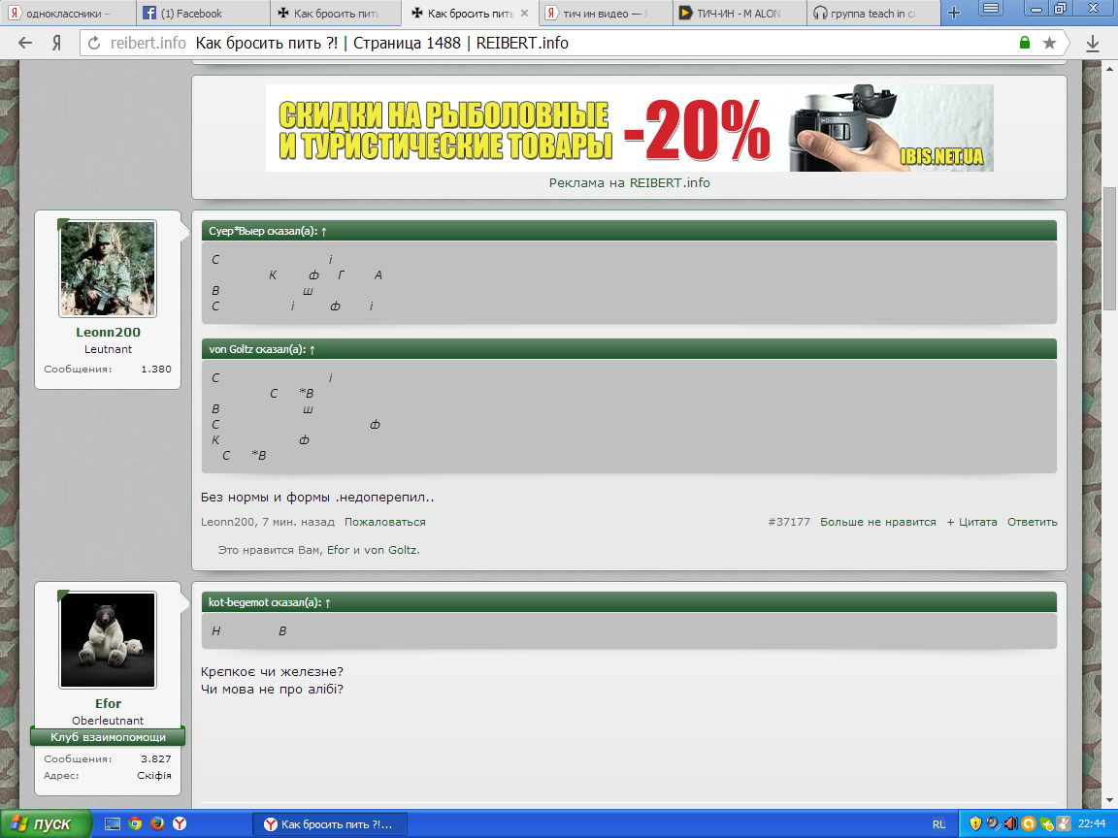
Task: Click Efor's message count 3.827
Action: pos(156,758)
